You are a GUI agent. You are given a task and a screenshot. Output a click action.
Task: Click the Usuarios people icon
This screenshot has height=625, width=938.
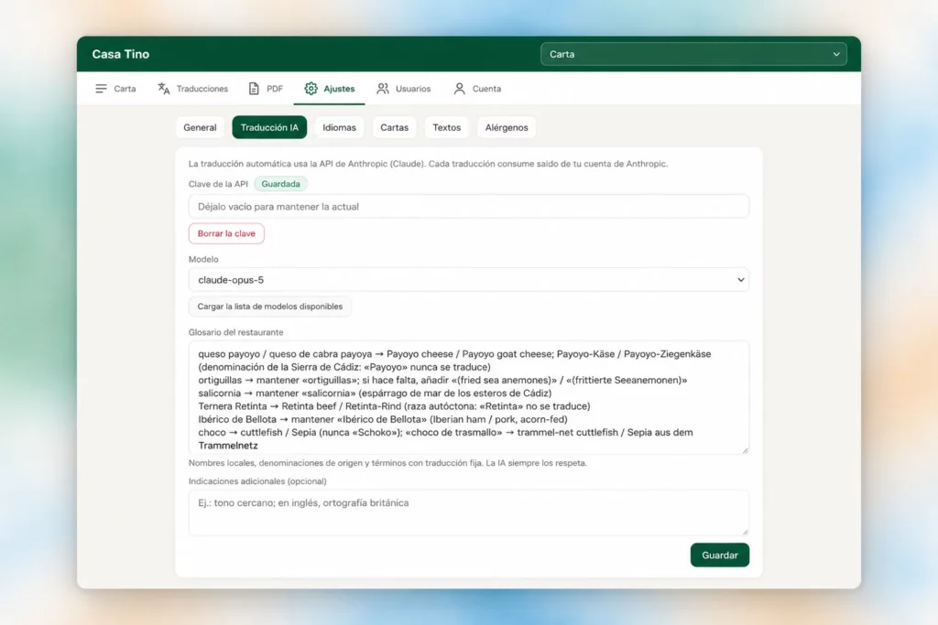[383, 89]
